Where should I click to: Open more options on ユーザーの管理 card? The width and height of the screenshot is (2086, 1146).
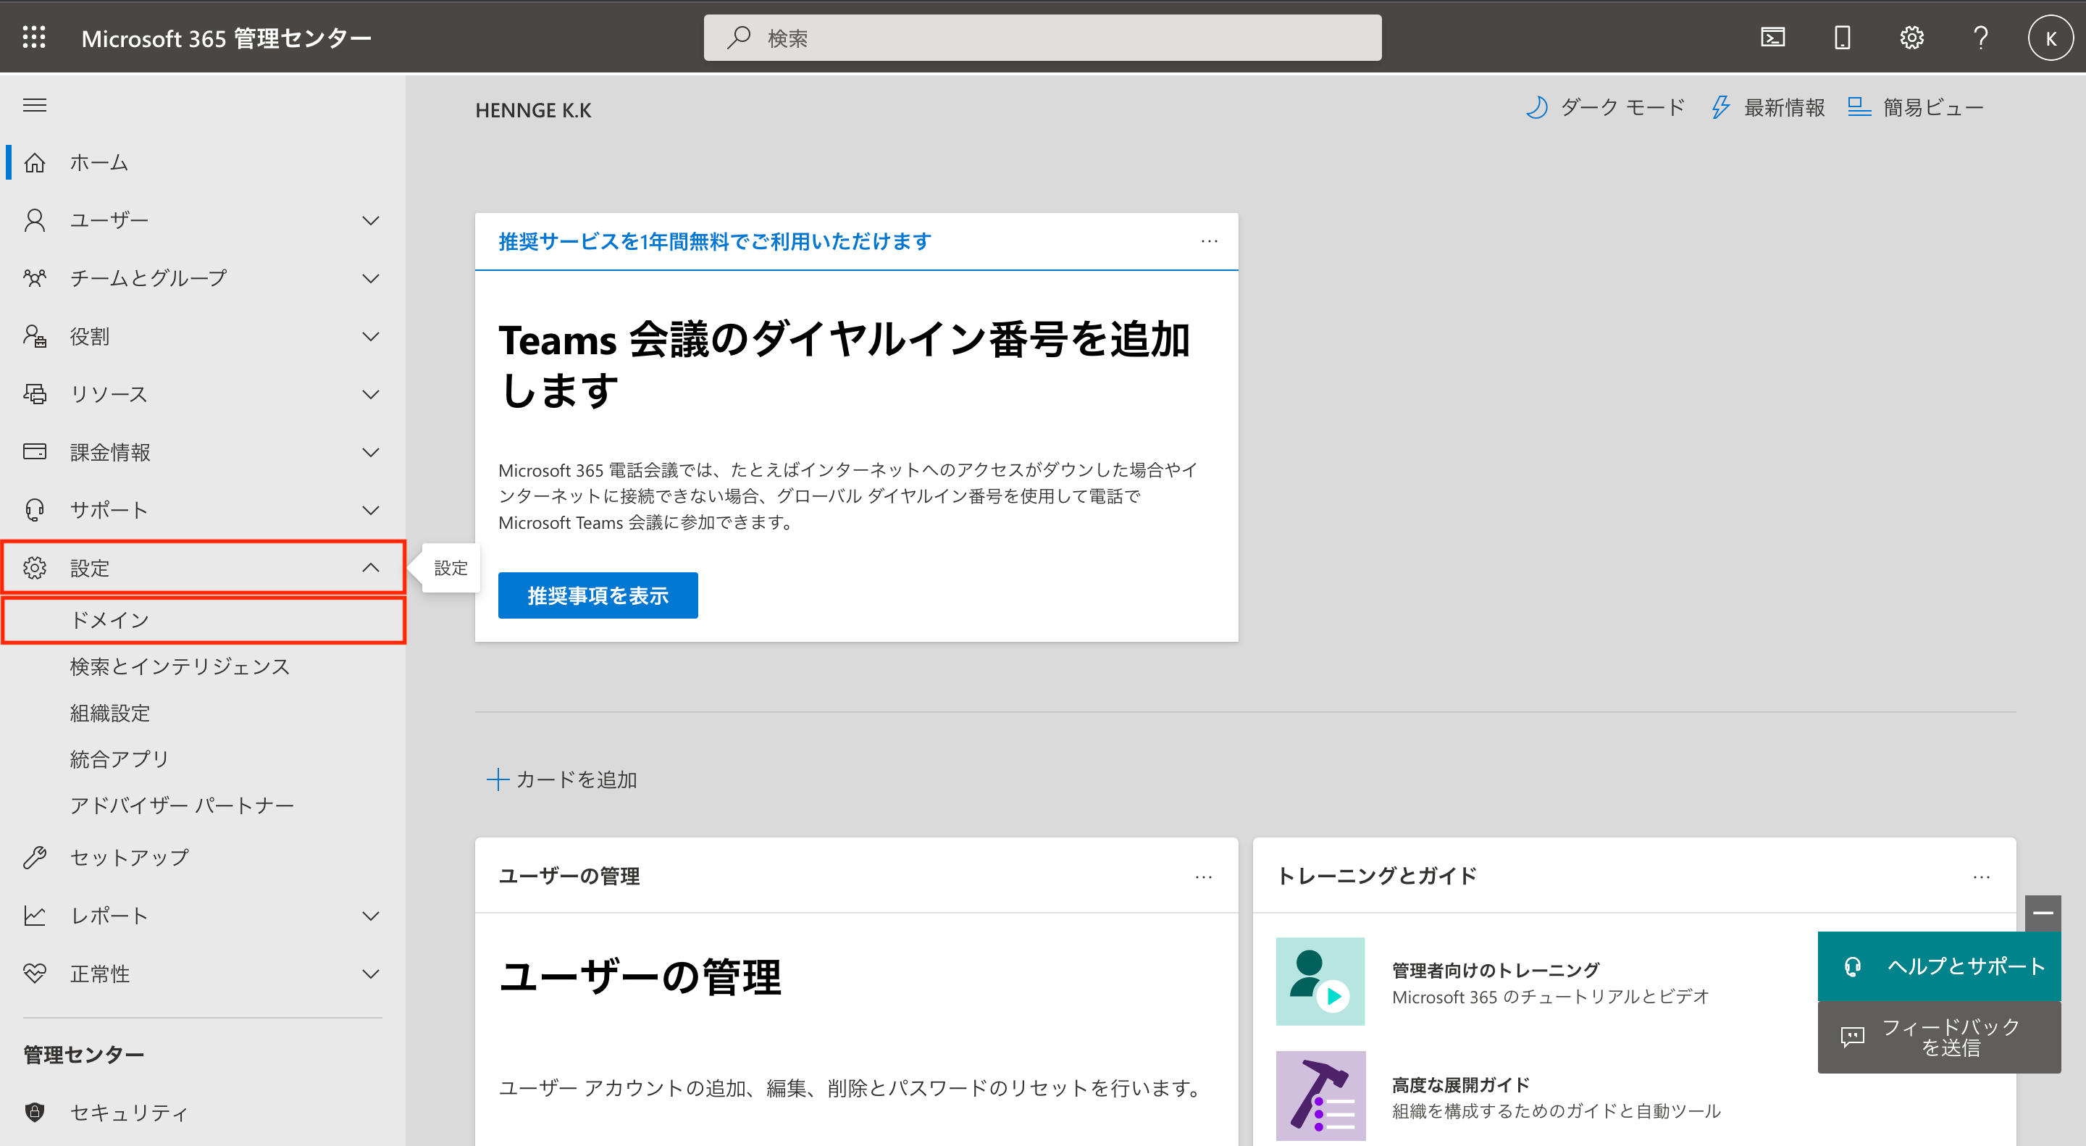pos(1203,877)
